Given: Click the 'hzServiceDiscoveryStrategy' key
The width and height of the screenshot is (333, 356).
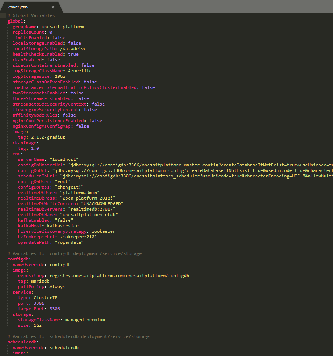Looking at the screenshot, I should (x=52, y=231).
